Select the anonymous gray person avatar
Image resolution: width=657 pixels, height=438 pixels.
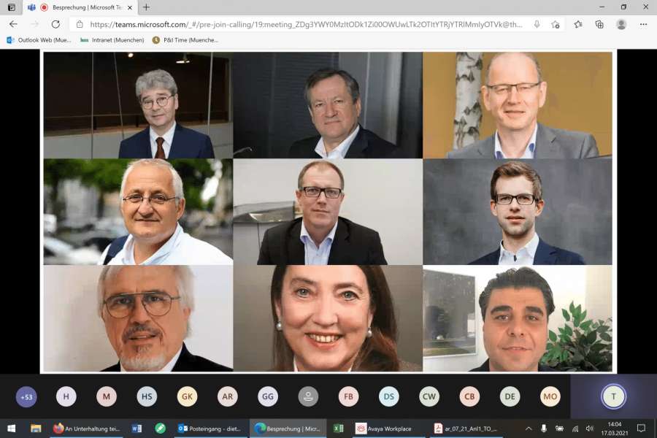pos(308,396)
